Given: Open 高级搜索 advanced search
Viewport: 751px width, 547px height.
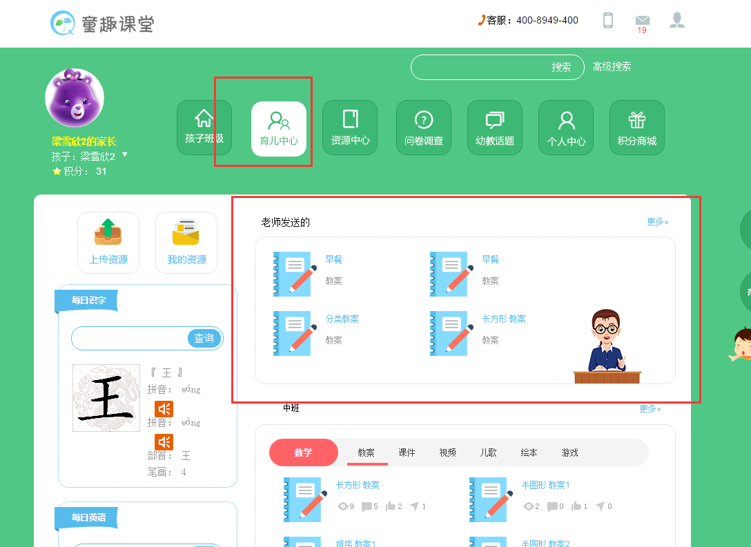Looking at the screenshot, I should coord(612,66).
